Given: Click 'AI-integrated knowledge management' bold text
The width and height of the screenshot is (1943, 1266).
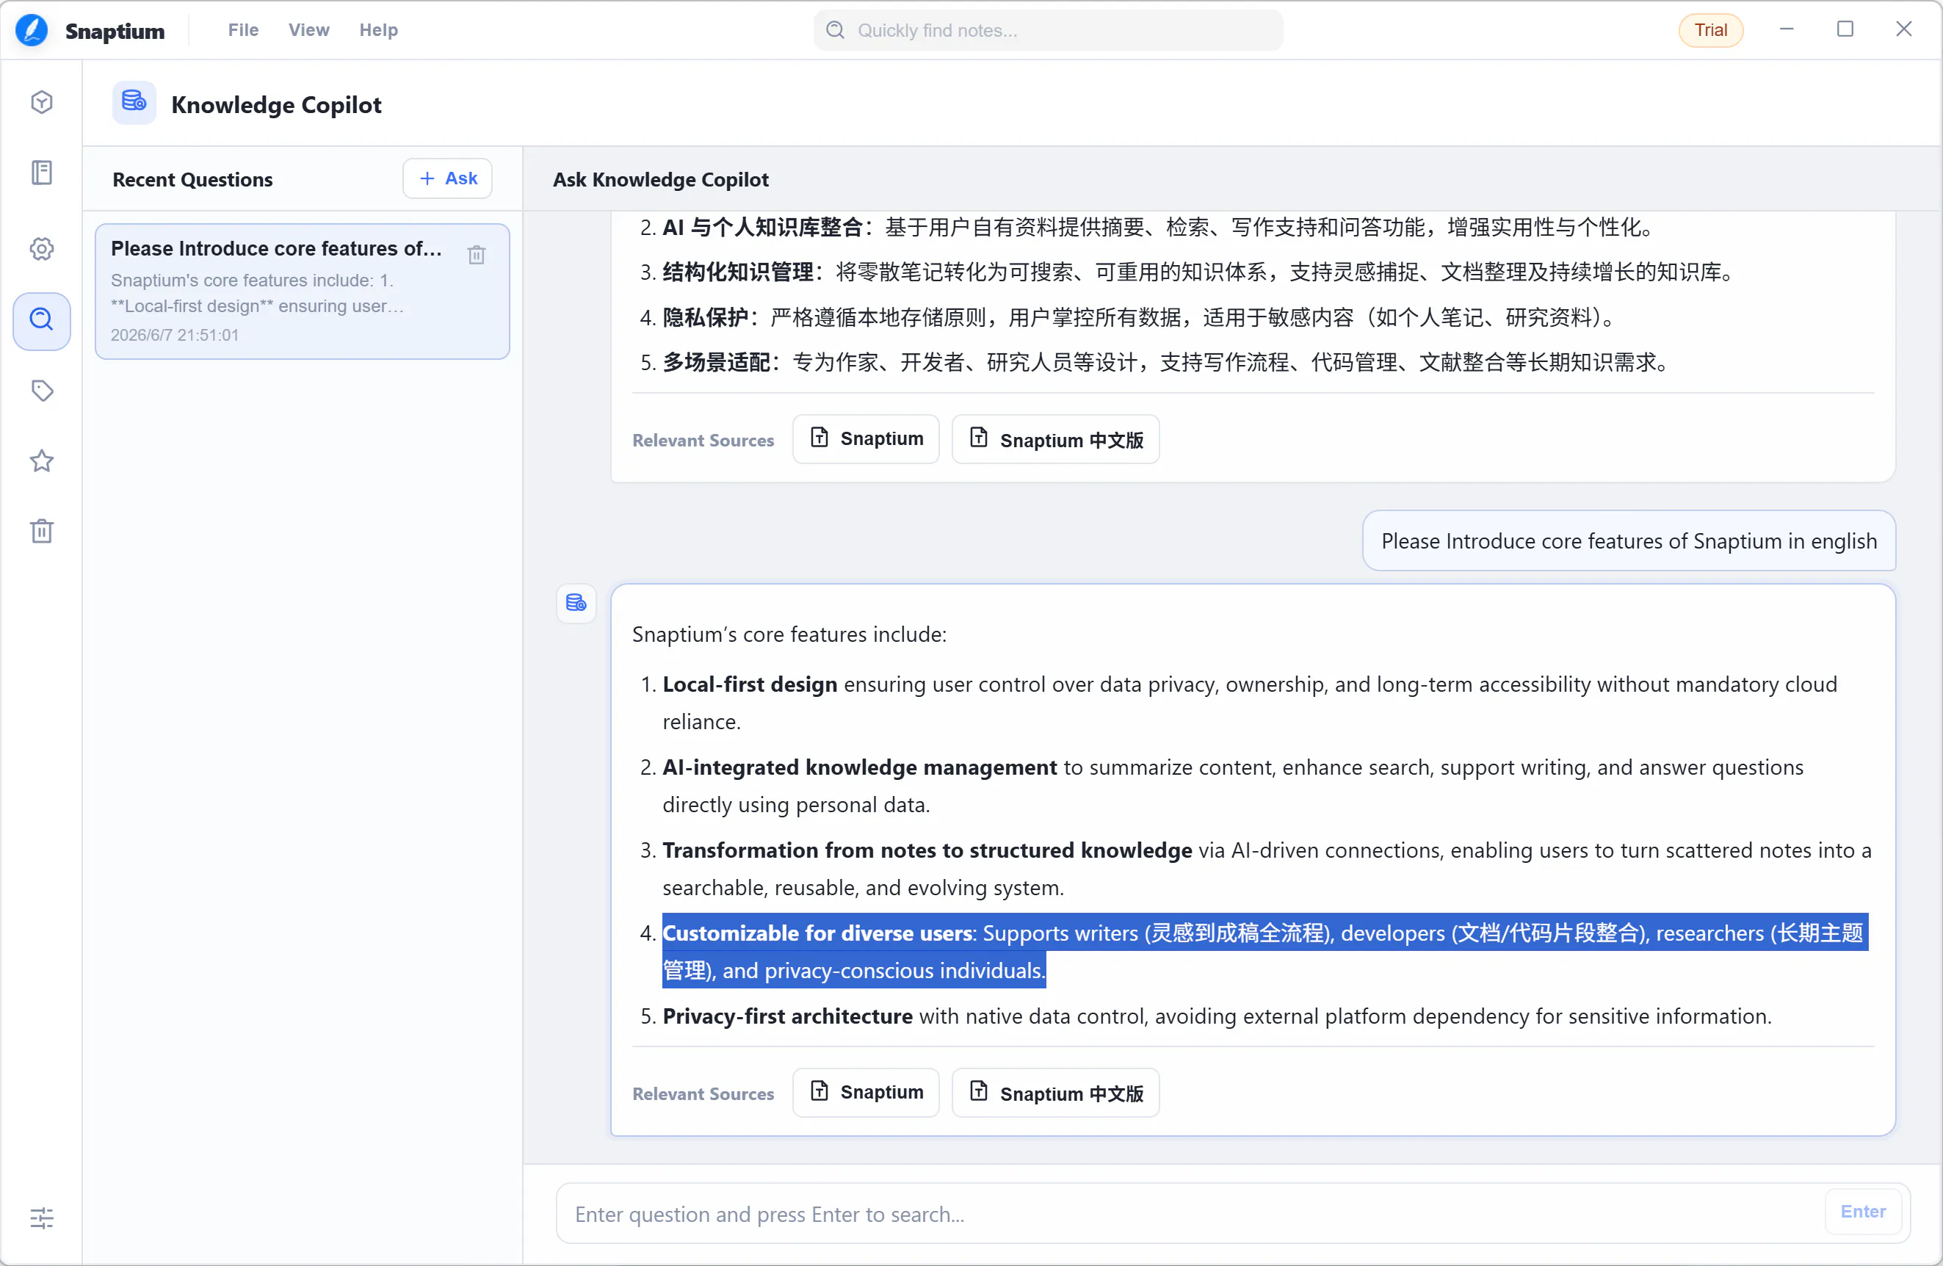Looking at the screenshot, I should 860,767.
